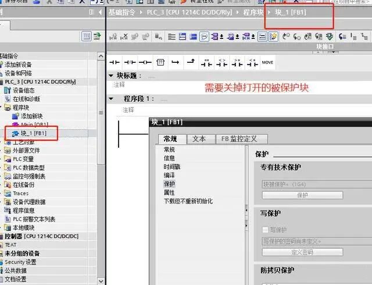This screenshot has height=285, width=372.
Task: Select 信息 in the properties navigation
Action: click(169, 158)
